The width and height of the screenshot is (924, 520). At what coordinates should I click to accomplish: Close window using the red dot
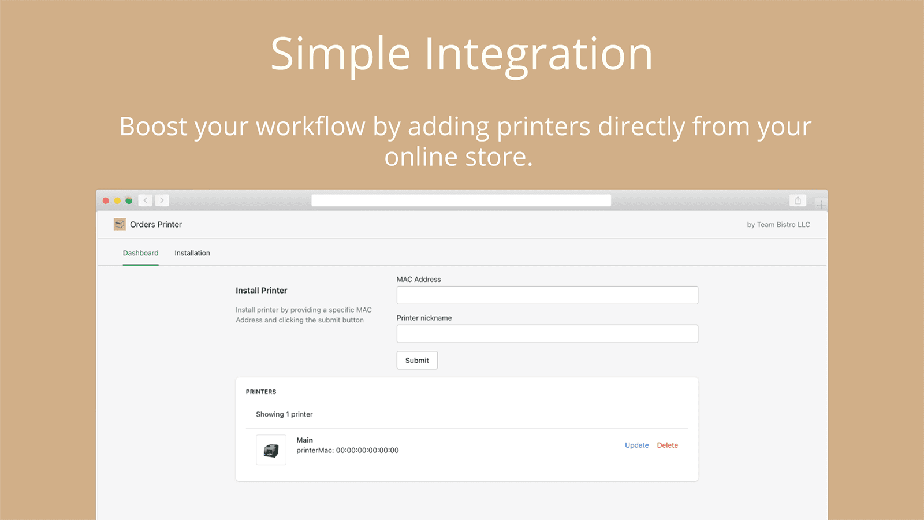(106, 200)
